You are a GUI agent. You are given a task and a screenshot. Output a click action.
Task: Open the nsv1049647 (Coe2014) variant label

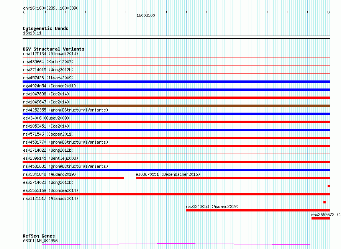[x=46, y=102]
